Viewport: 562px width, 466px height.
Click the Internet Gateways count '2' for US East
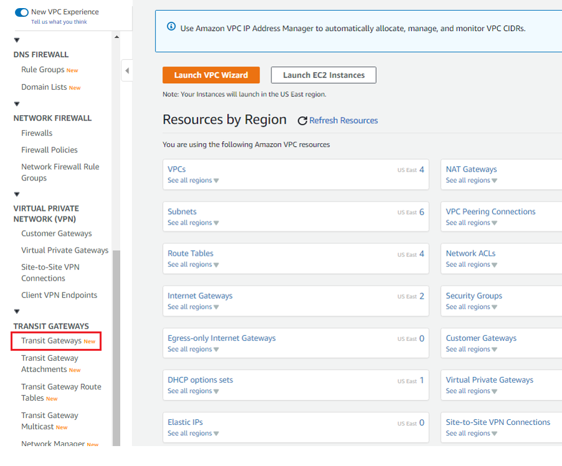coord(422,296)
